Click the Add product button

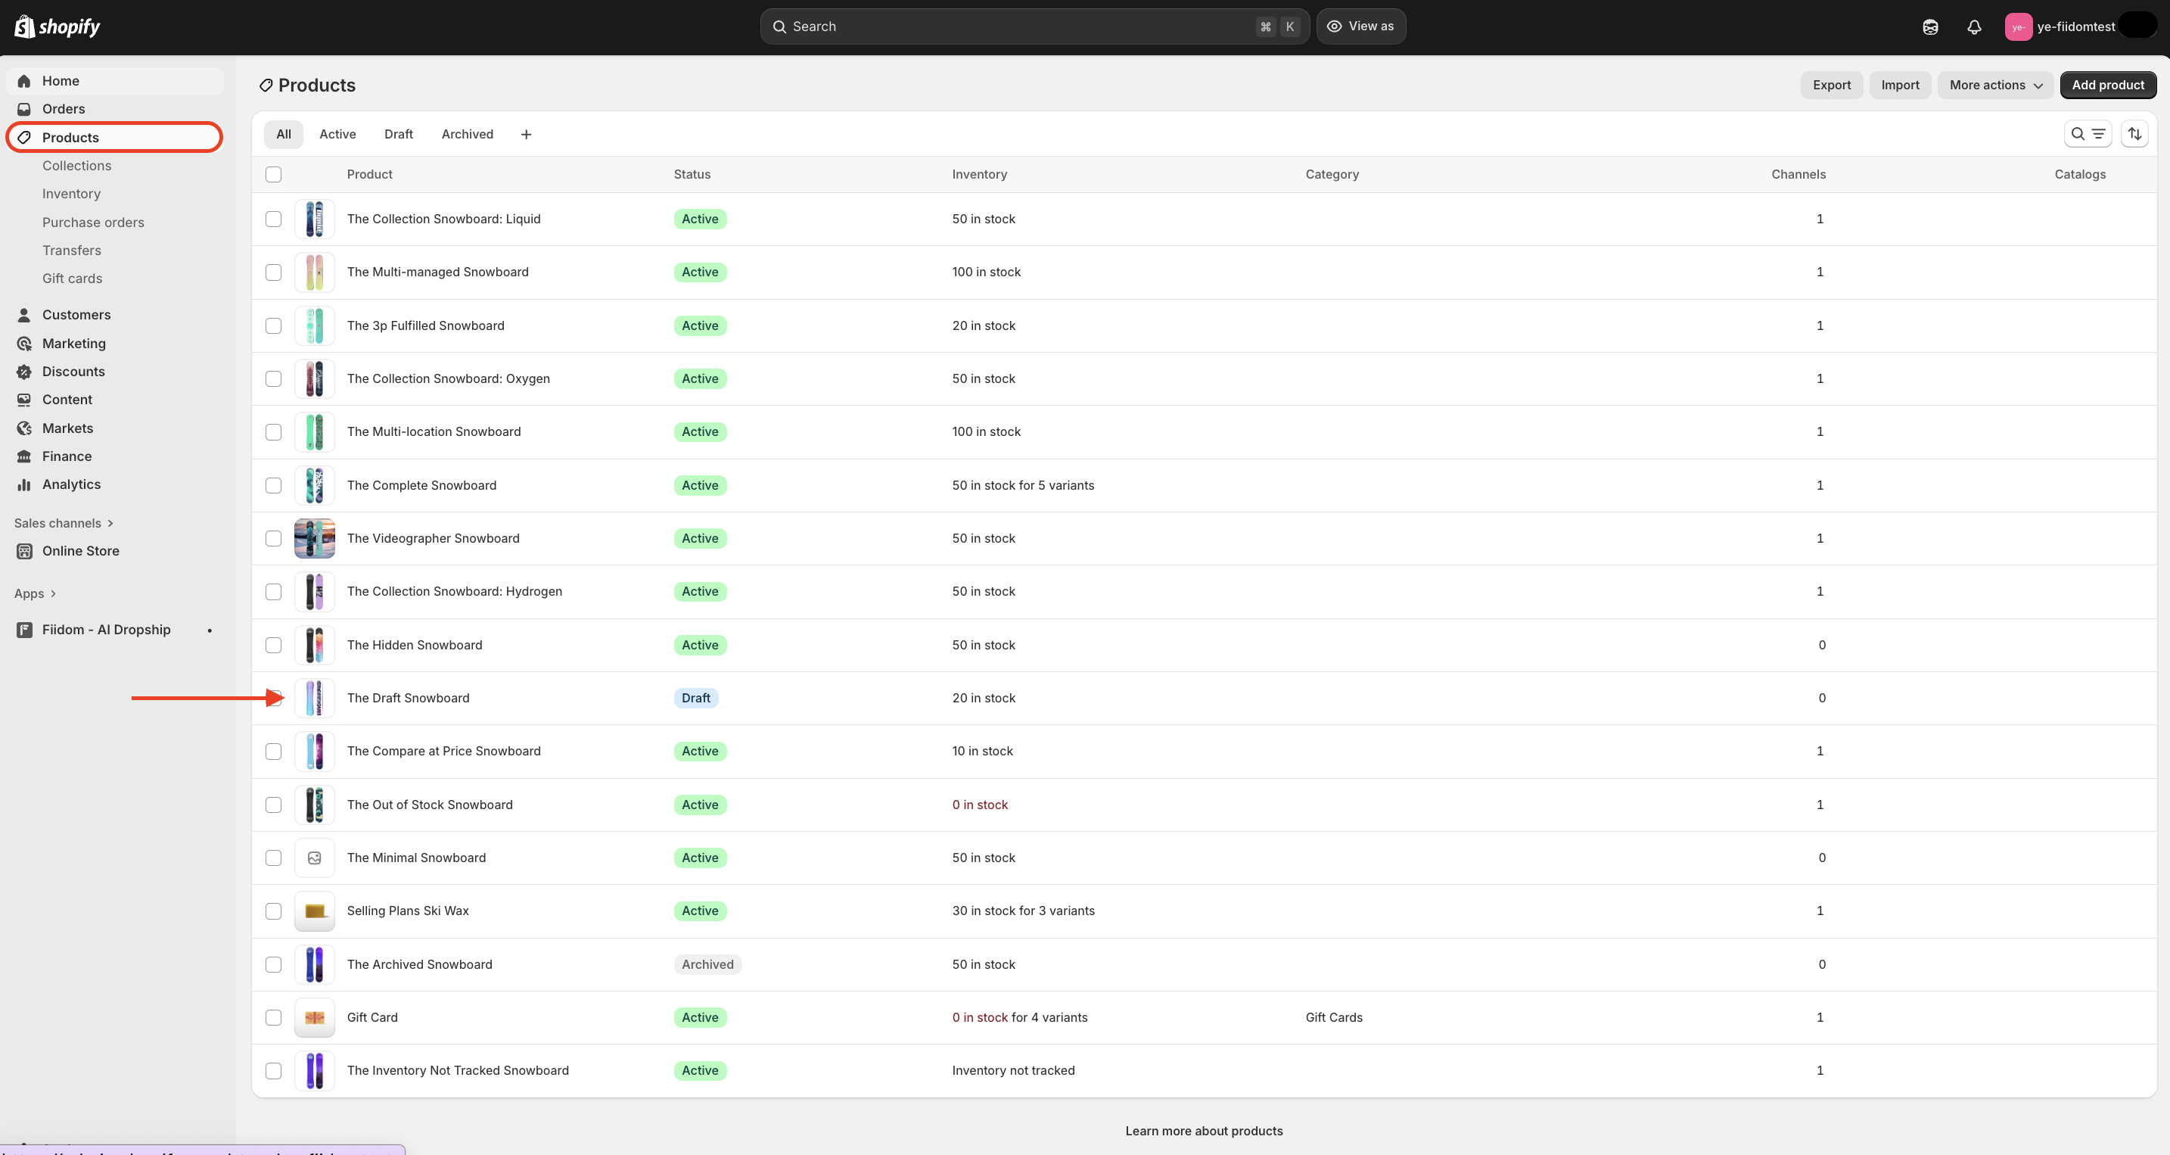click(2108, 85)
